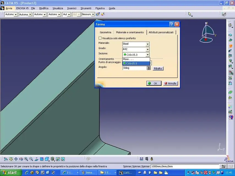Open the ENOVIA V5 menu

pyautogui.click(x=22, y=8)
